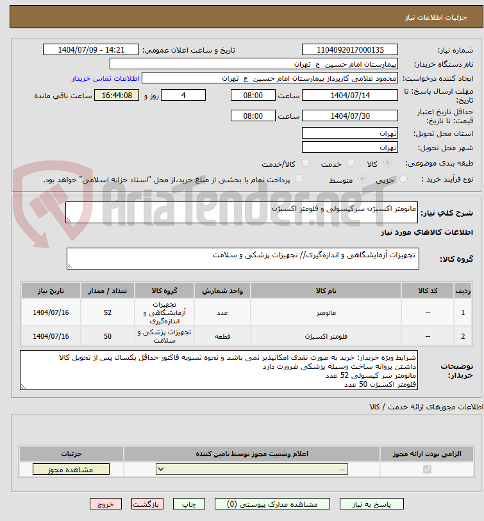The height and width of the screenshot is (521, 484).
Task: Click the goods group textarea
Action: 243,259
